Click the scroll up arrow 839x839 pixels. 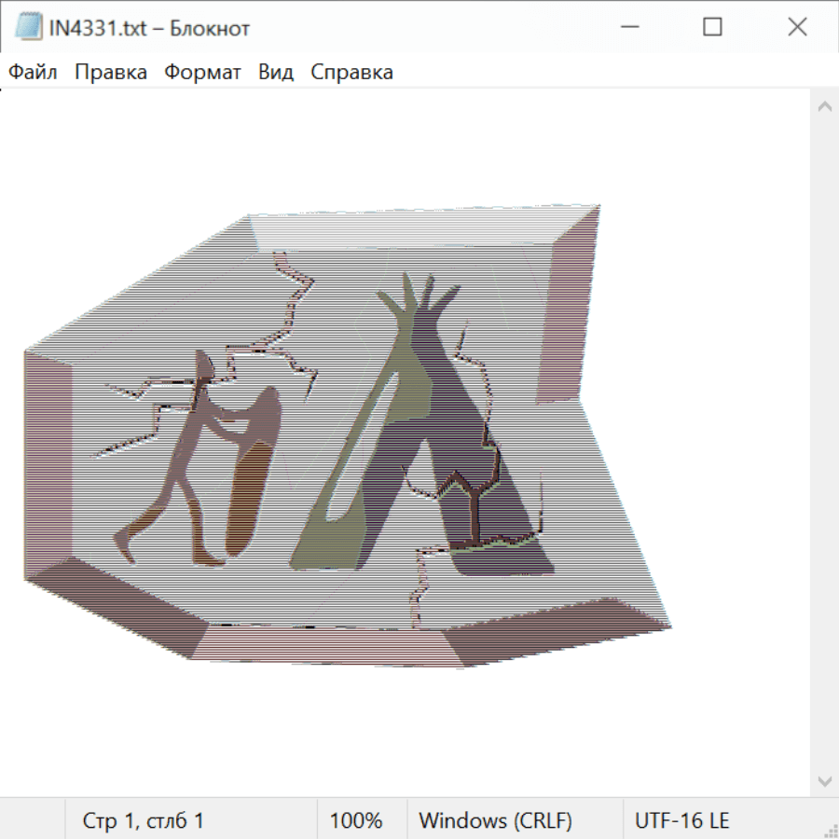tap(824, 107)
